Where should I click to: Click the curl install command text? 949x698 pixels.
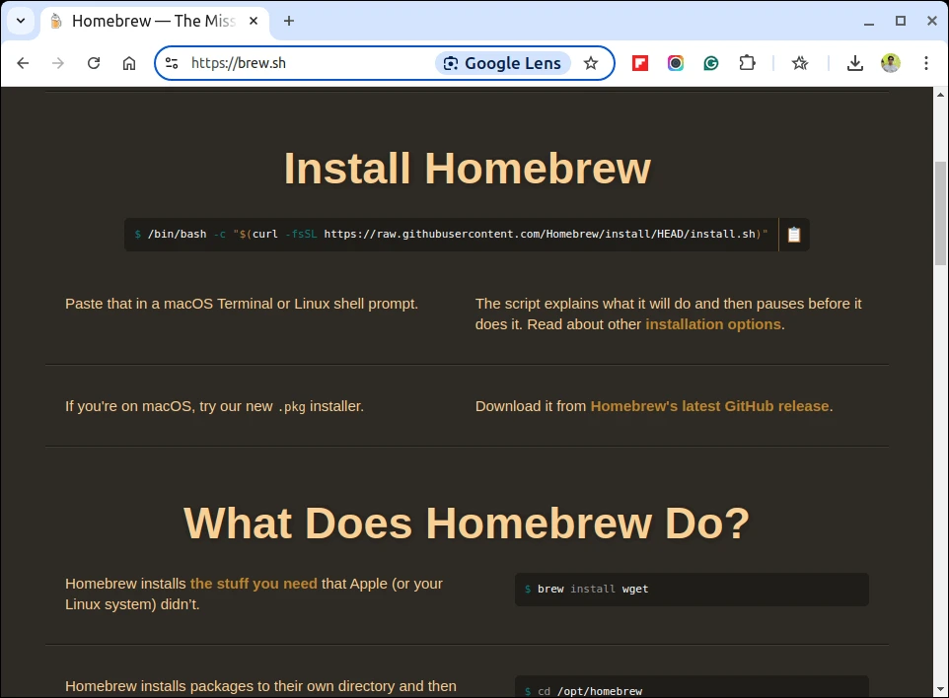point(452,234)
